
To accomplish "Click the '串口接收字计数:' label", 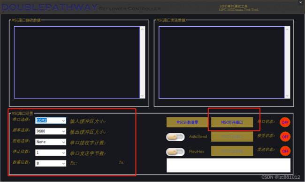I will point(88,143).
